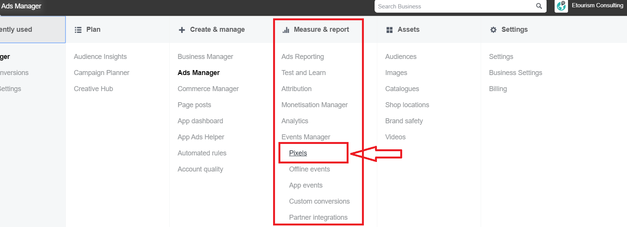Image resolution: width=627 pixels, height=227 pixels.
Task: Click the Settings gear icon
Action: pyautogui.click(x=493, y=30)
